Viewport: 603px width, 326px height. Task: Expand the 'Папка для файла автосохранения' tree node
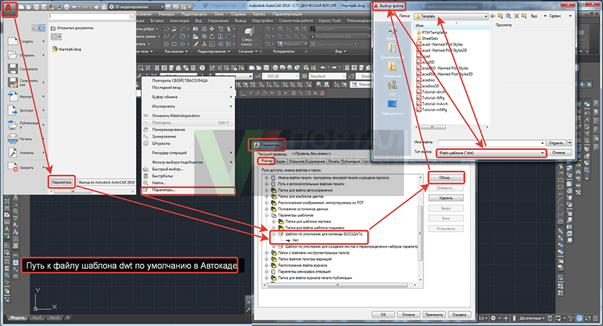(x=267, y=190)
